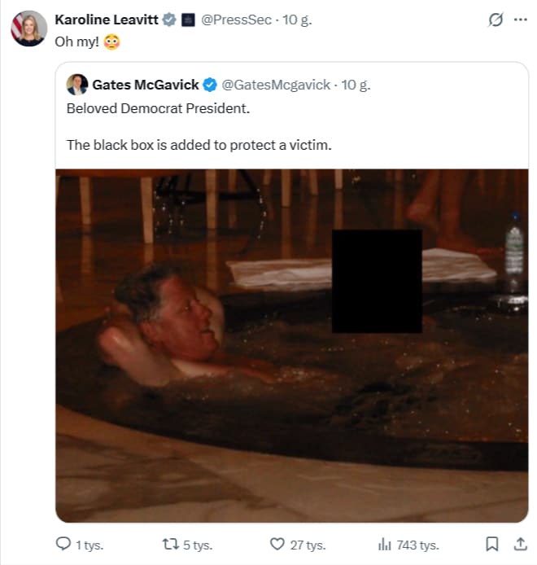Image resolution: width=537 pixels, height=565 pixels.
Task: Click the Grok icon beside more options
Action: click(x=495, y=20)
